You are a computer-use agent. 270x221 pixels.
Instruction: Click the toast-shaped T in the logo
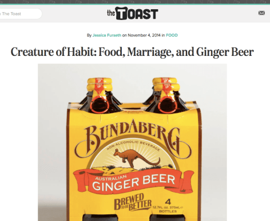coord(121,13)
